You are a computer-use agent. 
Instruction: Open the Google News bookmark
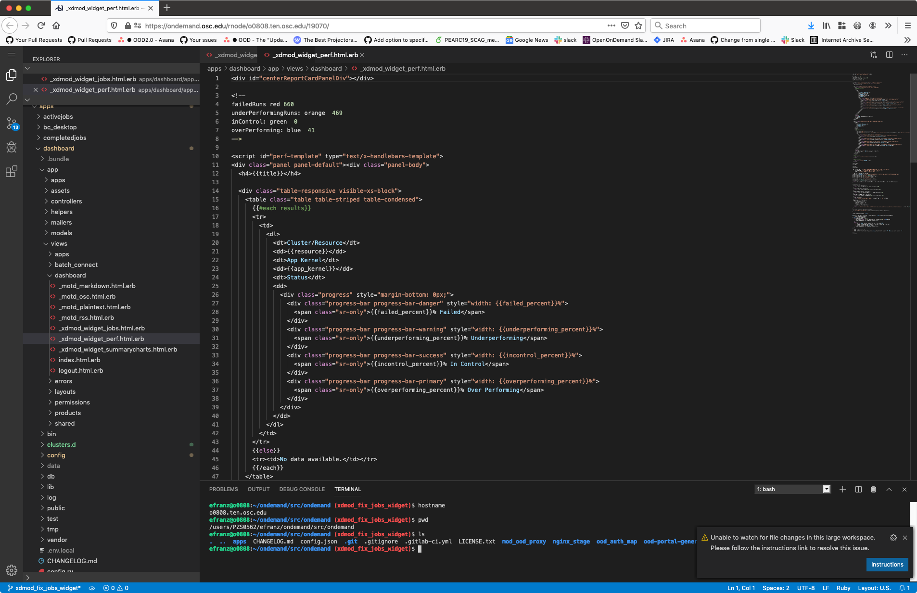click(x=526, y=40)
